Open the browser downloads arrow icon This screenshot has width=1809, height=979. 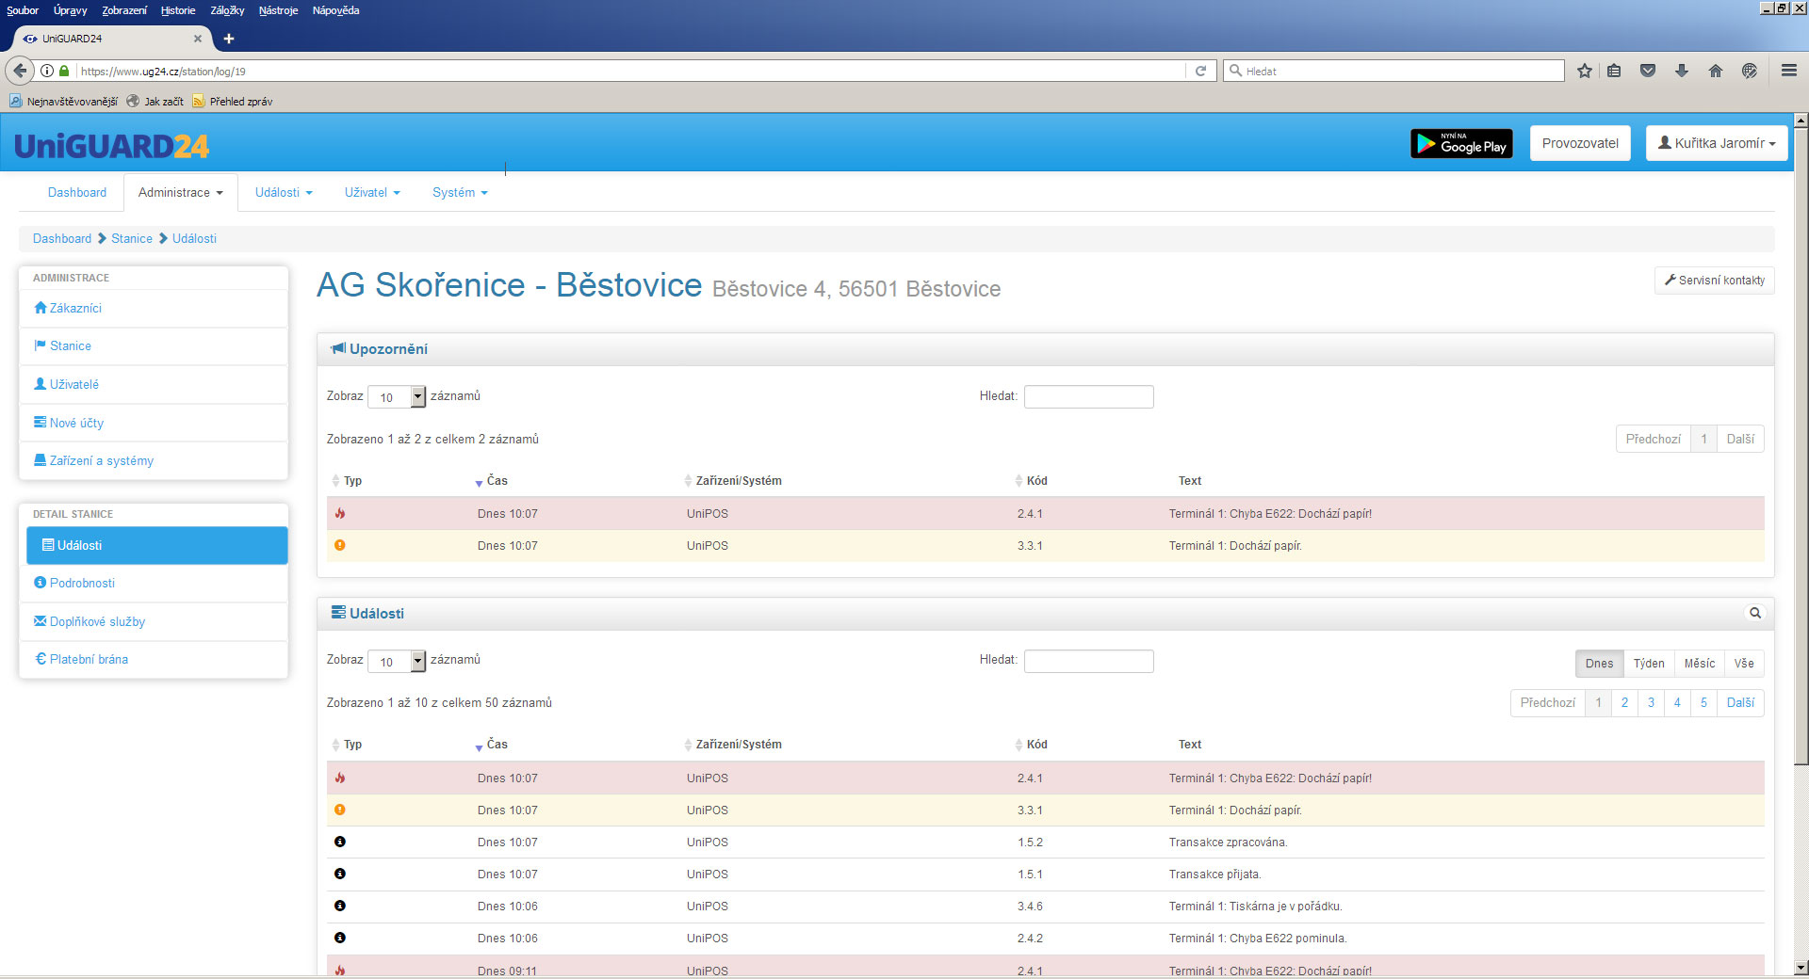point(1681,72)
